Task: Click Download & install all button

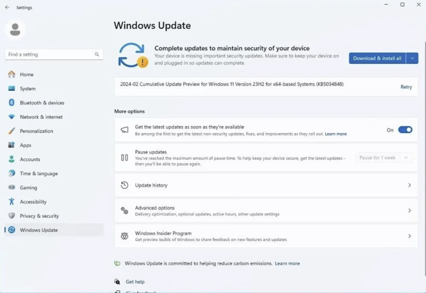Action: coord(377,58)
